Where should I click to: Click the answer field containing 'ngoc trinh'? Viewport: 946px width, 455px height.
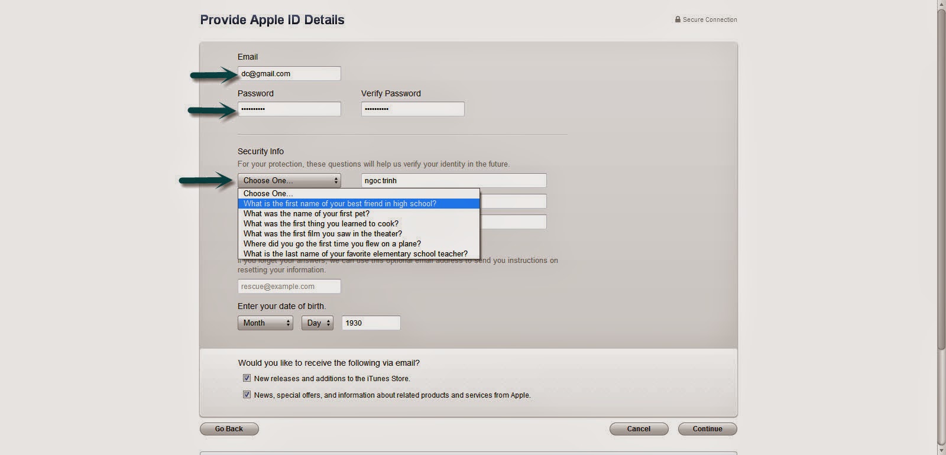point(454,181)
